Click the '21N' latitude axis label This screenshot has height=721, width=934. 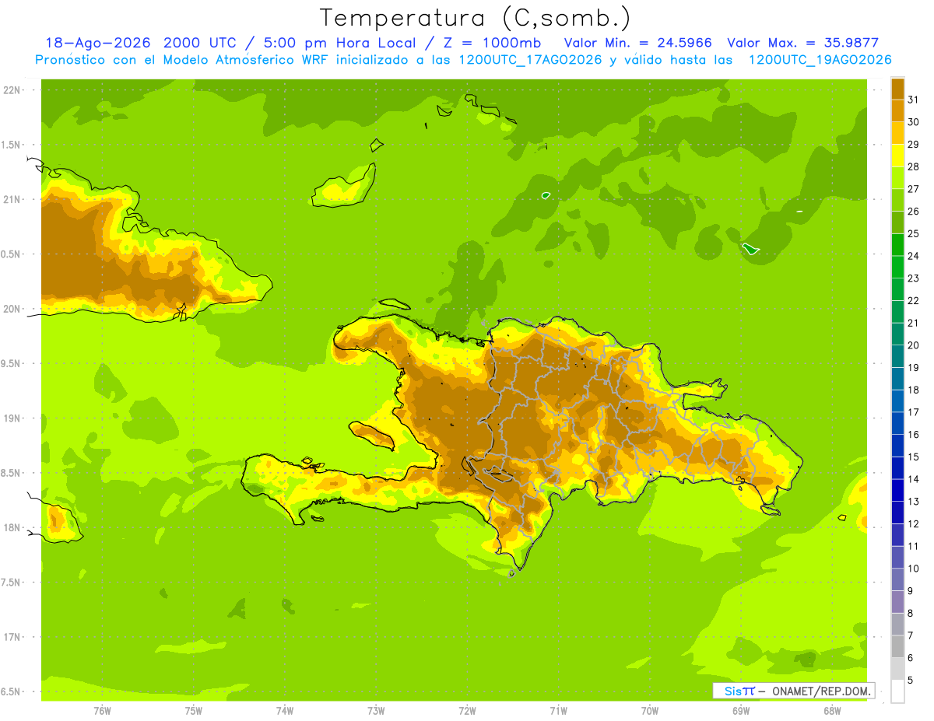click(12, 200)
